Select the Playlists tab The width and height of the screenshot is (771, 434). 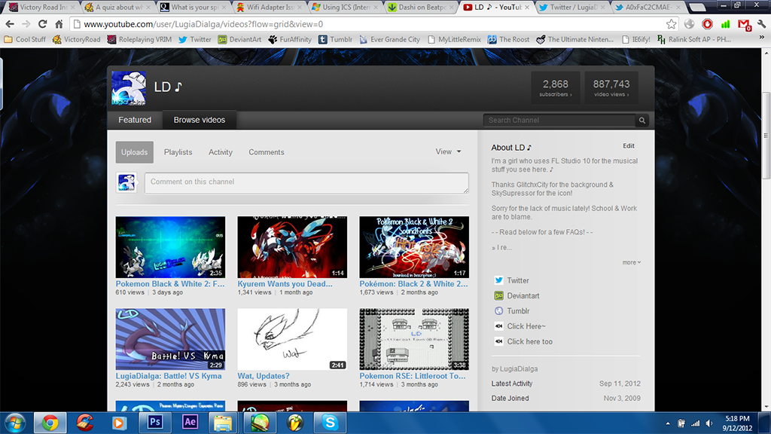pyautogui.click(x=178, y=152)
